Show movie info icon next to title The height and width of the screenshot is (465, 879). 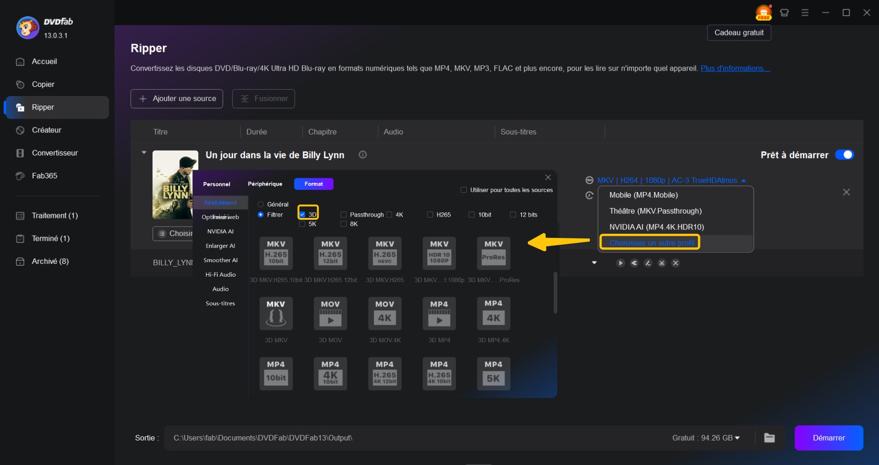tap(363, 155)
